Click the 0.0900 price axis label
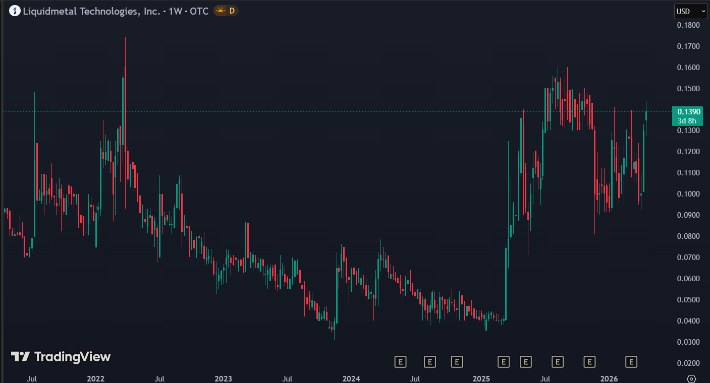Image resolution: width=710 pixels, height=383 pixels. pos(688,215)
